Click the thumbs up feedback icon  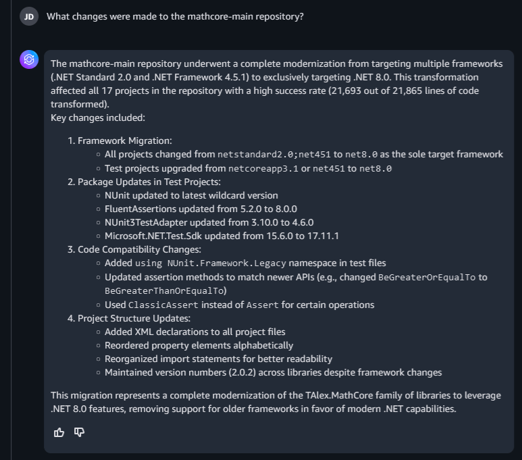pos(59,432)
